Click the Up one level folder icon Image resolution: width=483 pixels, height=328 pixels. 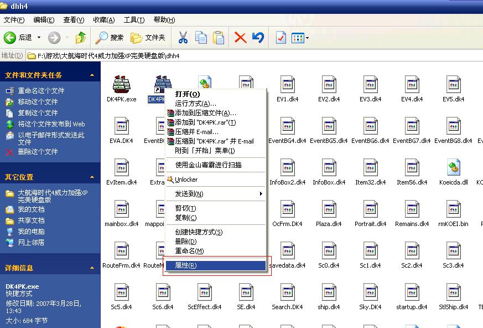click(81, 38)
